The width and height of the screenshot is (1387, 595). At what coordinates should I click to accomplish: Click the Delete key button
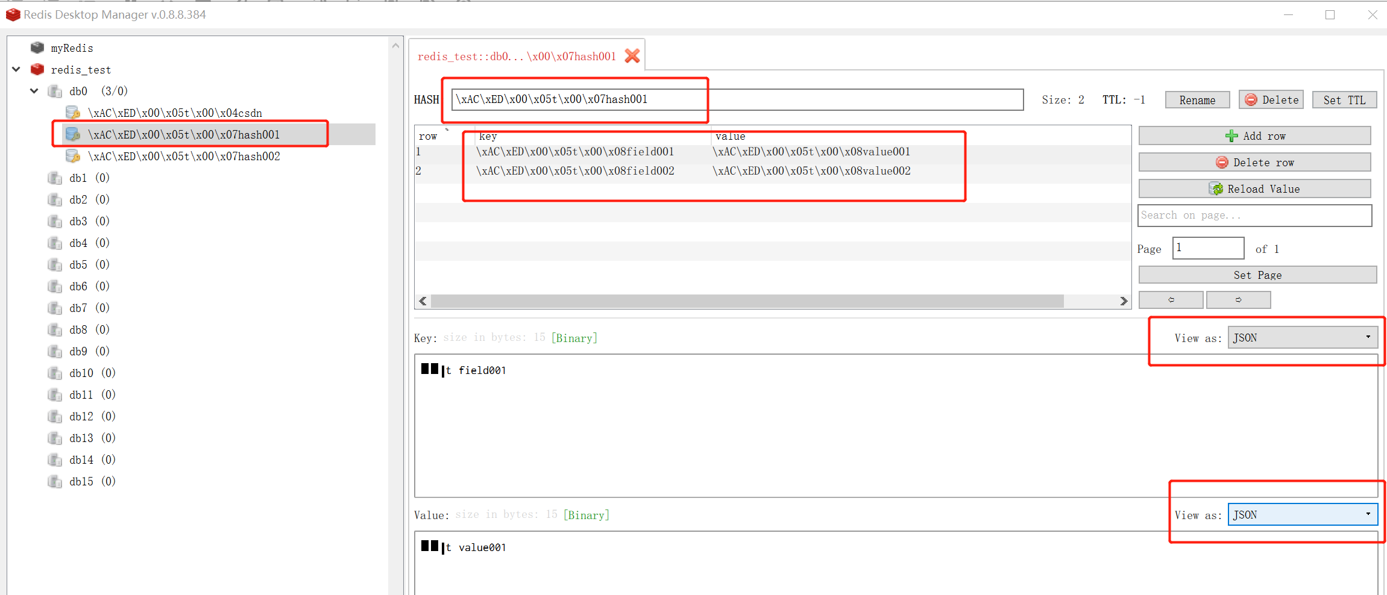pos(1271,100)
